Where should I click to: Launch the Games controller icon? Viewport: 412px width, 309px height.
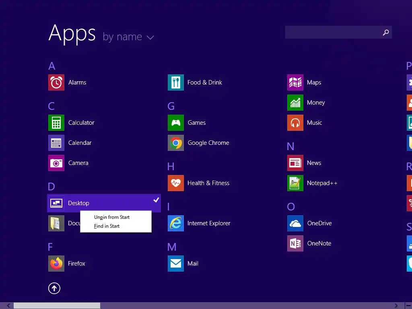pos(176,123)
